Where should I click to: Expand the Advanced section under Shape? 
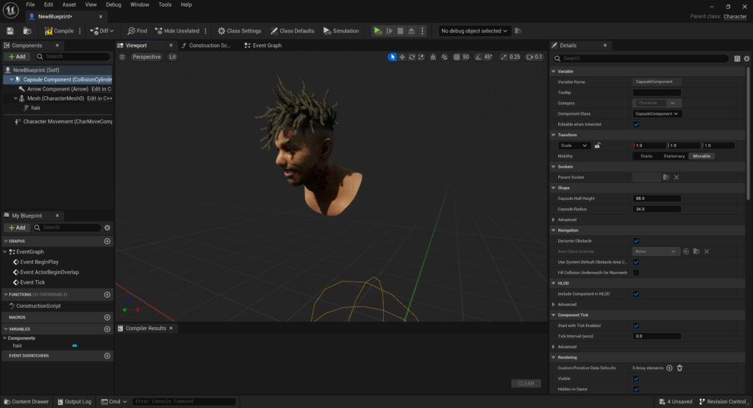tap(554, 220)
